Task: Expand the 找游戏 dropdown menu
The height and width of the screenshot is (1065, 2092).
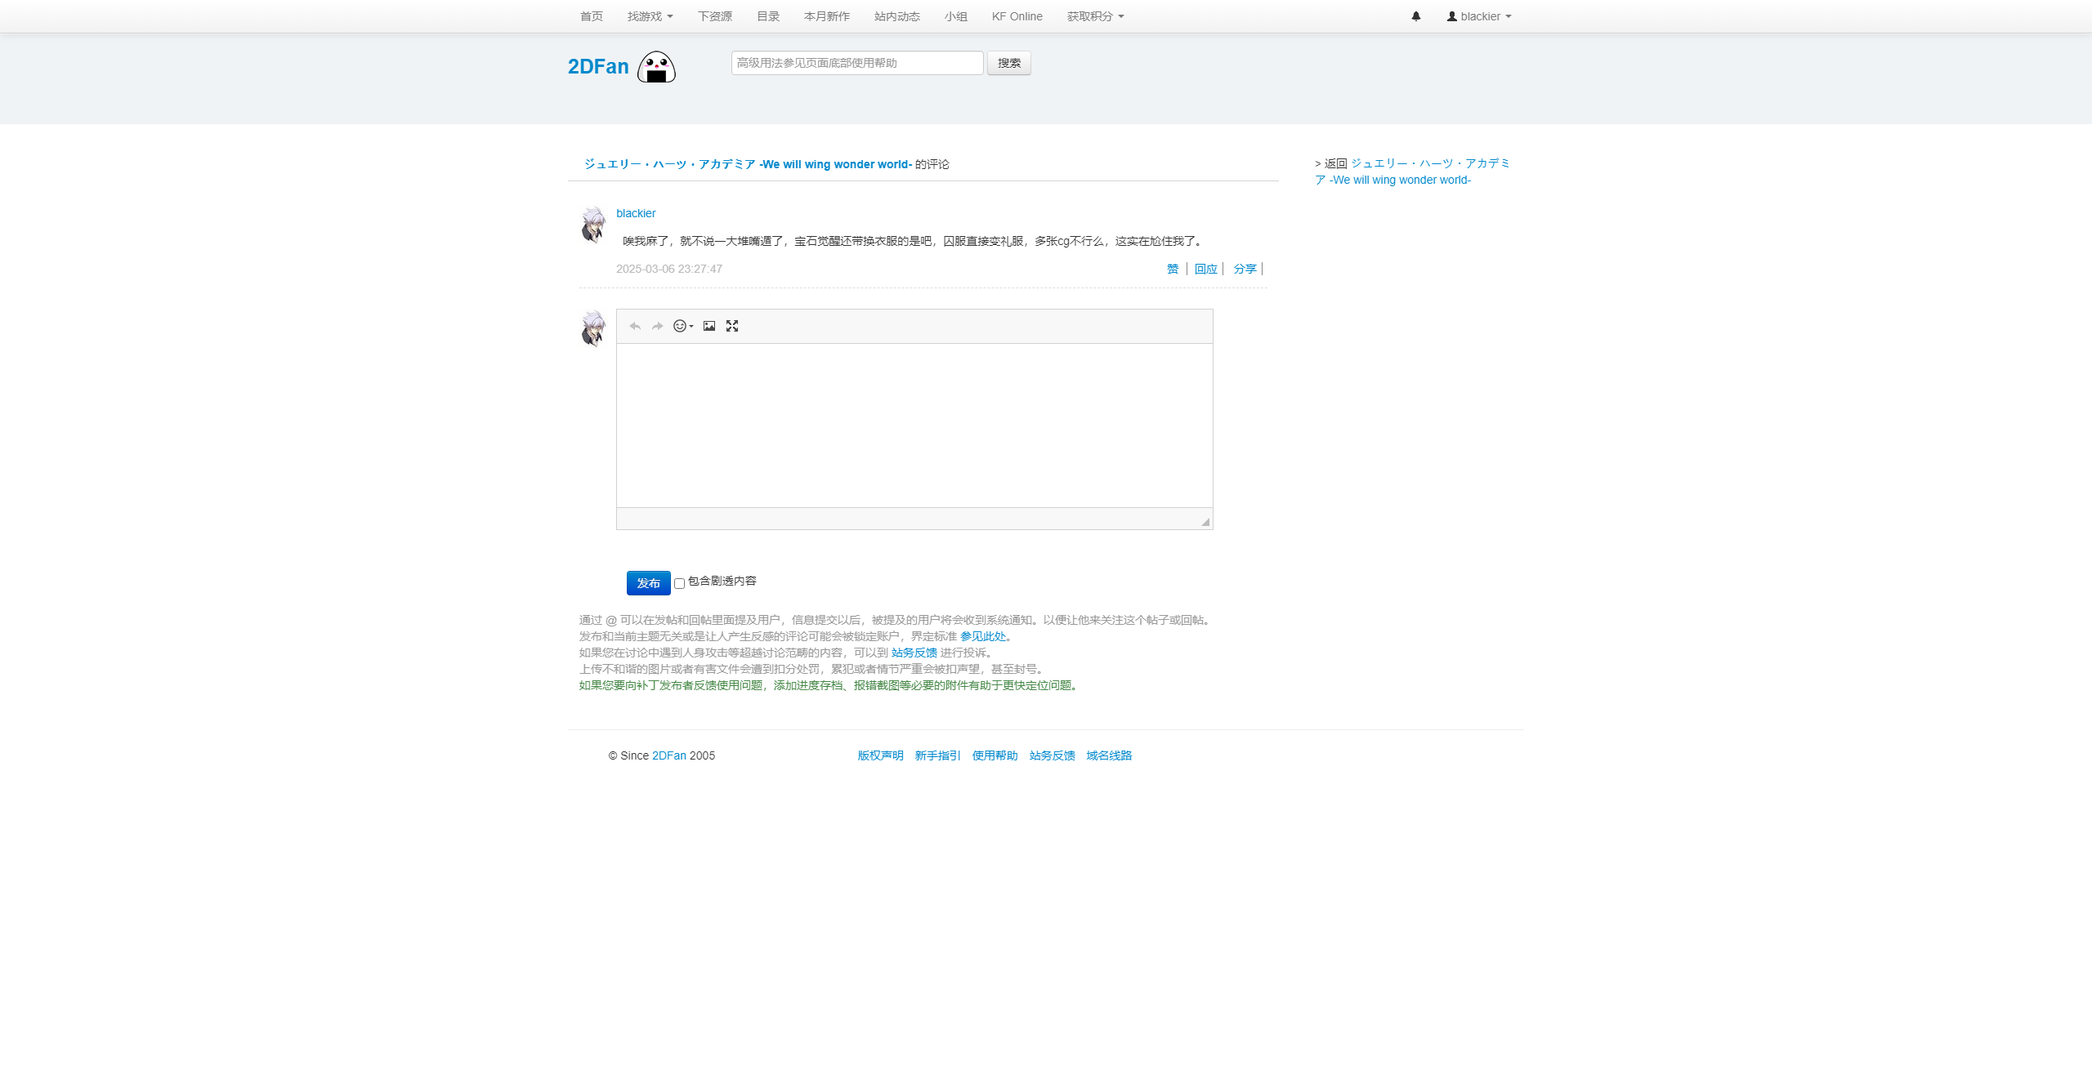Action: (650, 16)
